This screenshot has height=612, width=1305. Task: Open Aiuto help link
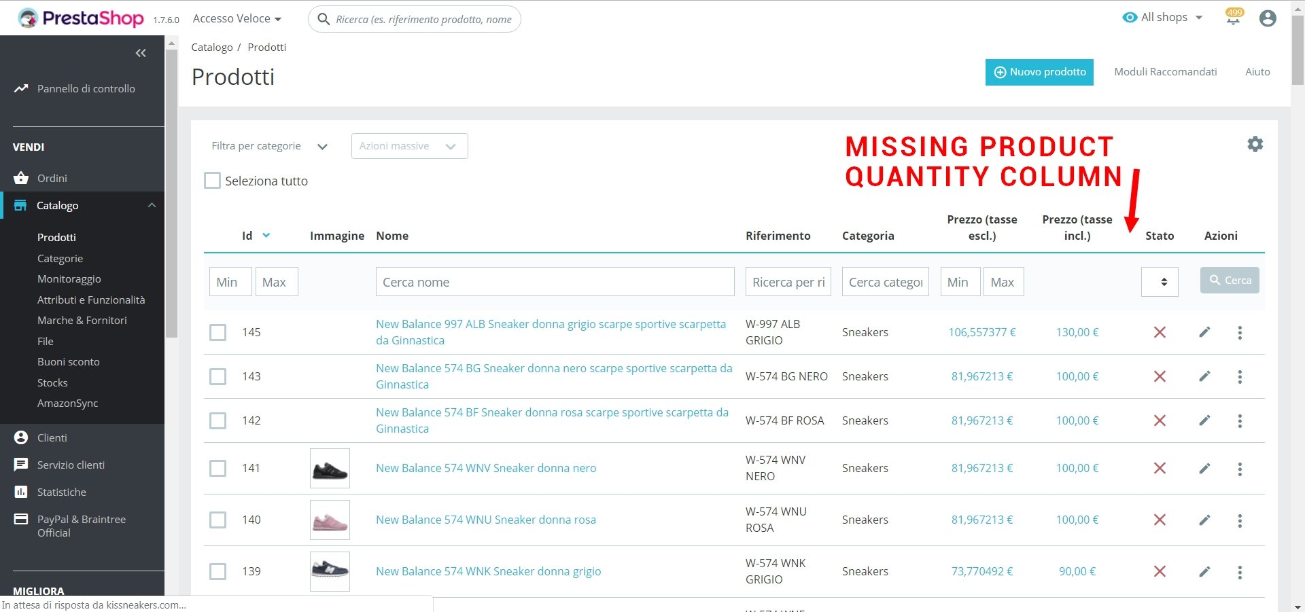pyautogui.click(x=1257, y=71)
